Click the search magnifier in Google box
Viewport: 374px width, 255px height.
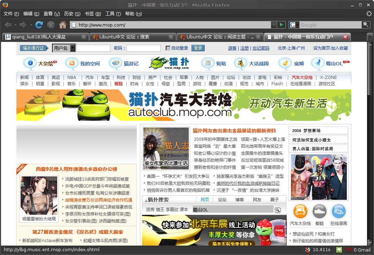[366, 24]
